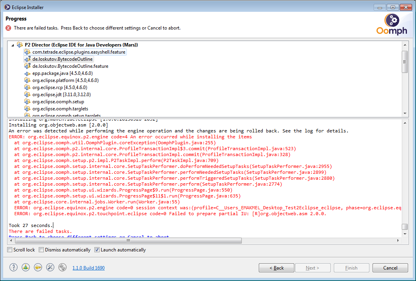The width and height of the screenshot is (416, 281).
Task: Collapse the P2 Director tree node
Action: click(13, 45)
